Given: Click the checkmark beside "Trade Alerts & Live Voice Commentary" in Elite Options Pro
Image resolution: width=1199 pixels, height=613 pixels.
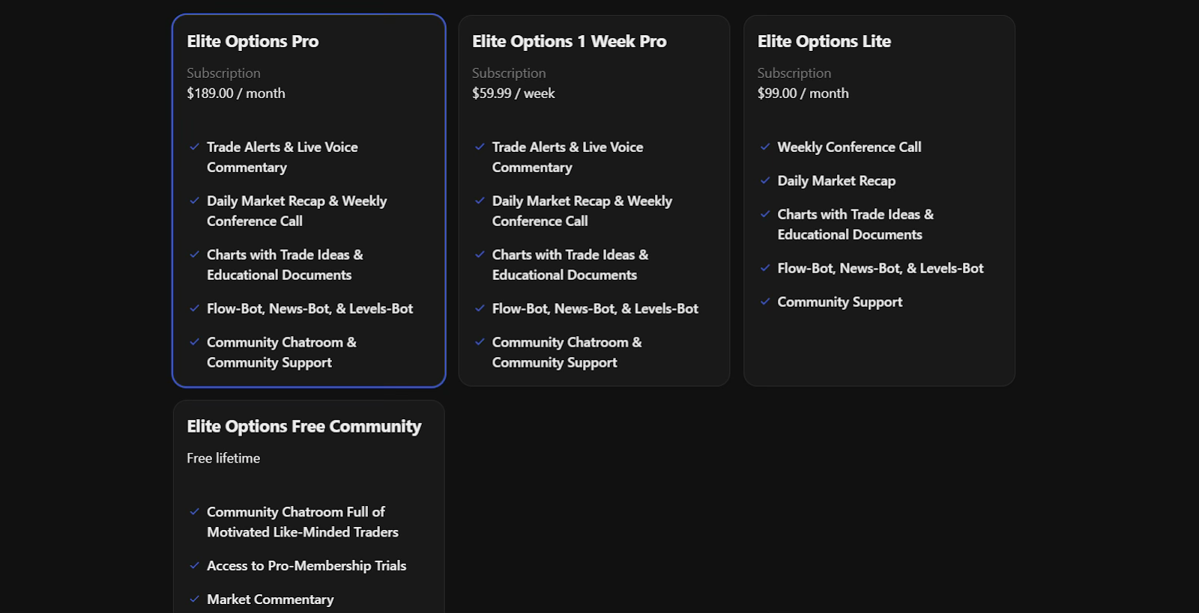Looking at the screenshot, I should pos(195,147).
